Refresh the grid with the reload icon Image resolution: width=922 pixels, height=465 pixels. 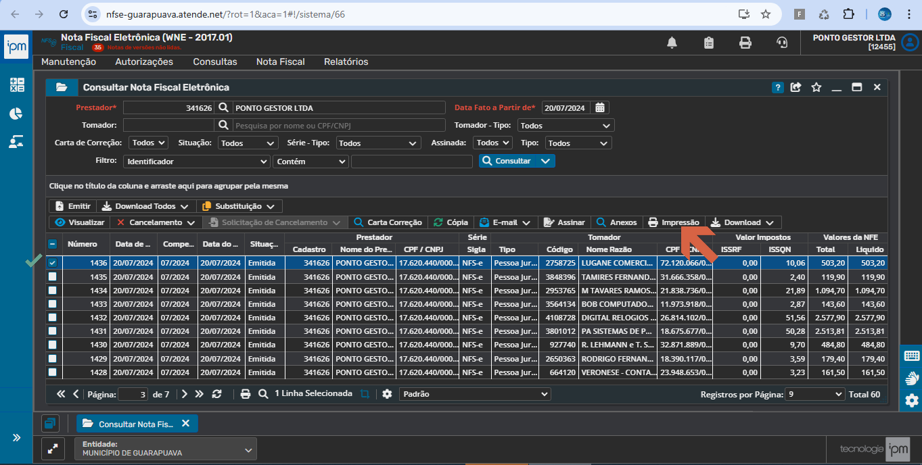tap(216, 393)
